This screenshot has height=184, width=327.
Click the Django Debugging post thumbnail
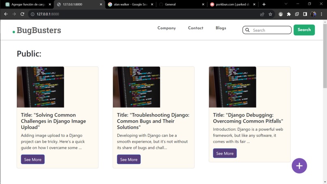(232, 87)
